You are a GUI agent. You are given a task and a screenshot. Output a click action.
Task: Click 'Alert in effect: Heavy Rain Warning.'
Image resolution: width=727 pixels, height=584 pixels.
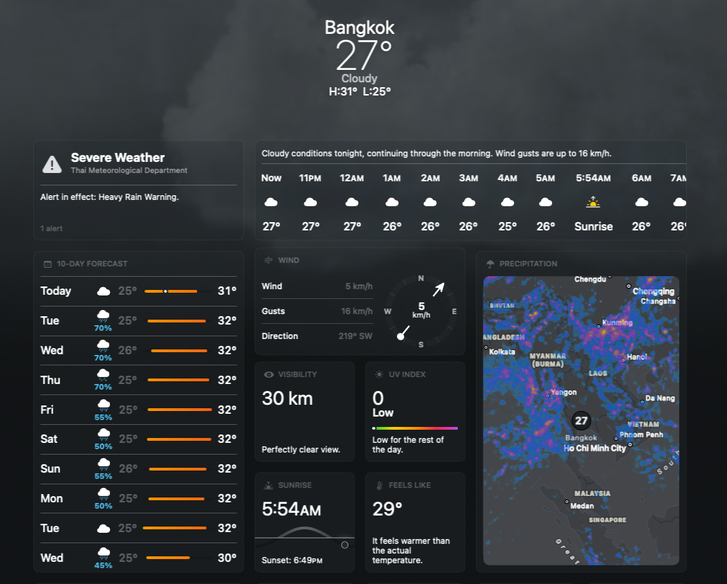[x=109, y=197]
